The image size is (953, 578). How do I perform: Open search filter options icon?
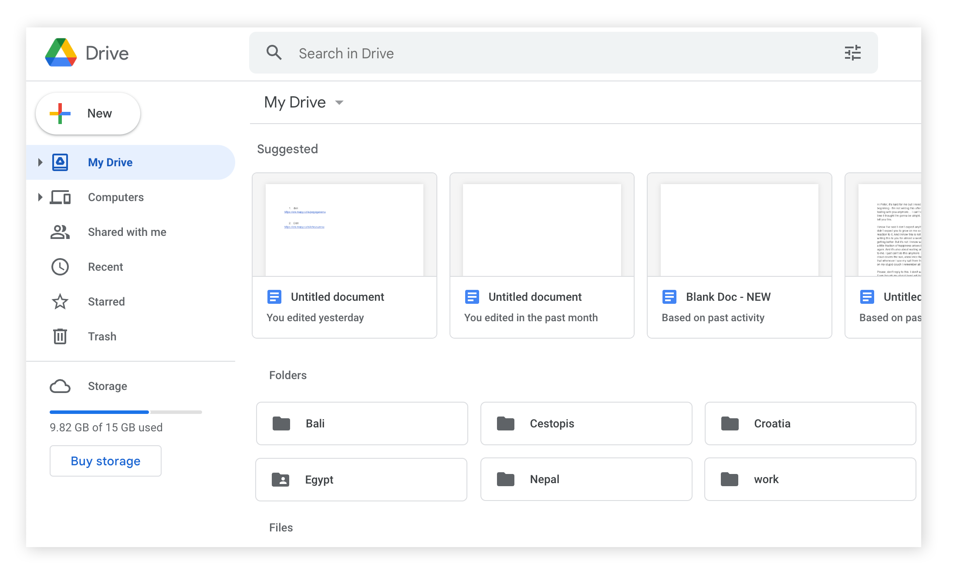852,53
